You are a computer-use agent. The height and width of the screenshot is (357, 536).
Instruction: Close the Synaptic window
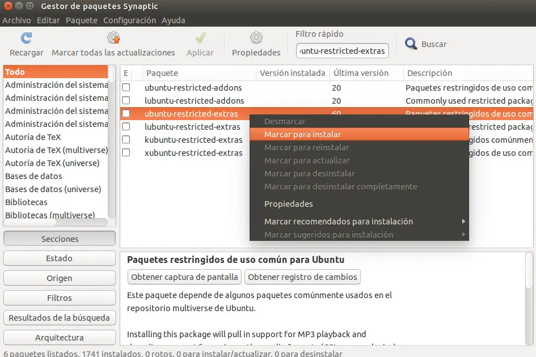[x=8, y=6]
